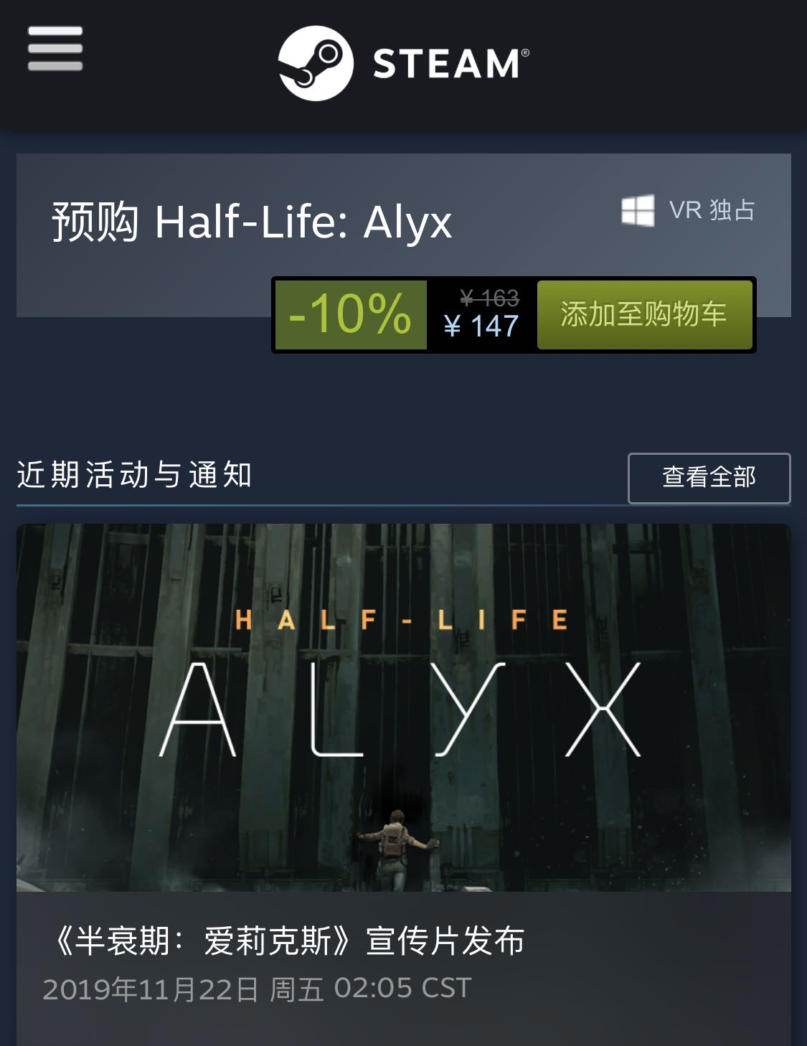Open the Half-Life Alyx trailer banner image

[x=404, y=707]
